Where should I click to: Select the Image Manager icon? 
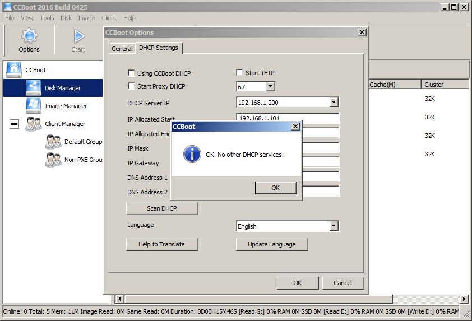coord(33,105)
